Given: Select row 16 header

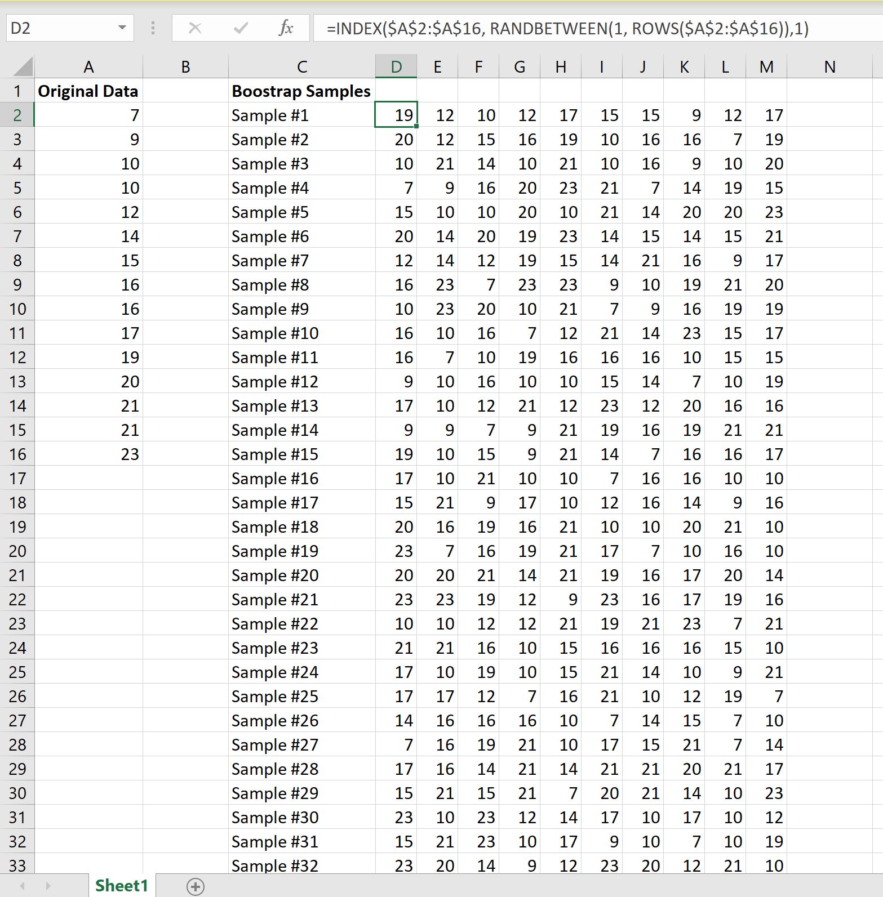Looking at the screenshot, I should [x=17, y=454].
